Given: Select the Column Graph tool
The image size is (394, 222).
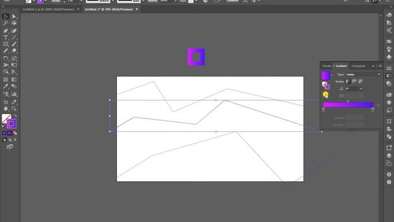Looking at the screenshot, I should [14, 94].
